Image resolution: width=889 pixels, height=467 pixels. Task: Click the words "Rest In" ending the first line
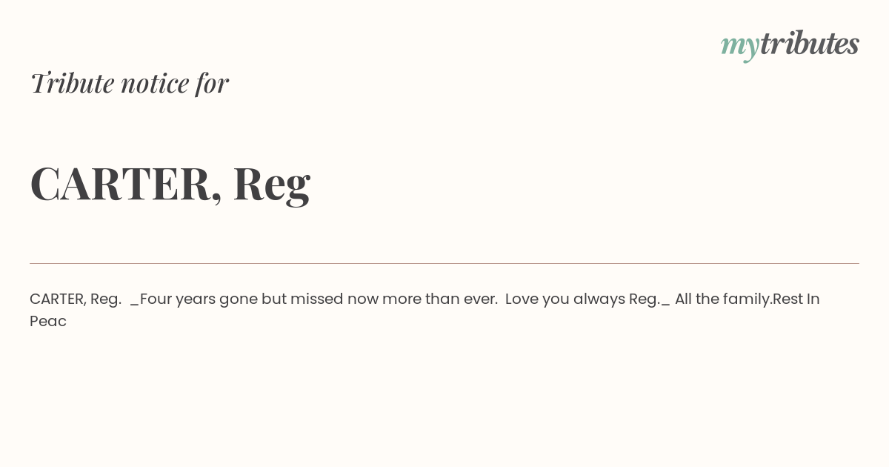point(796,299)
